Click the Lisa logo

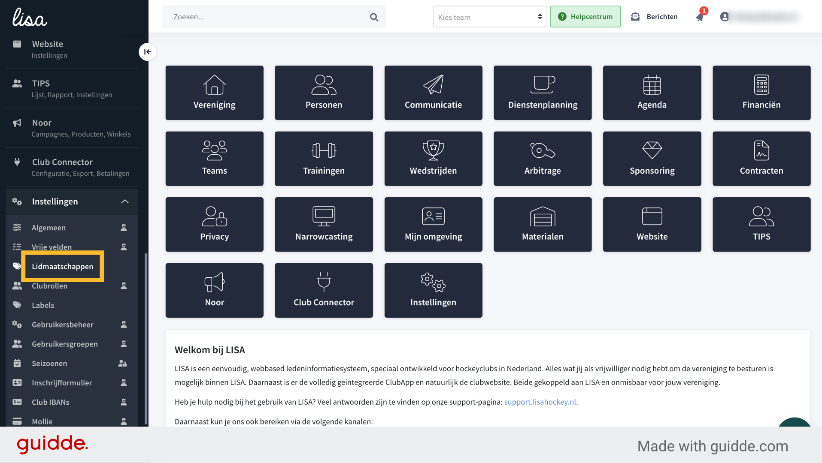(30, 17)
